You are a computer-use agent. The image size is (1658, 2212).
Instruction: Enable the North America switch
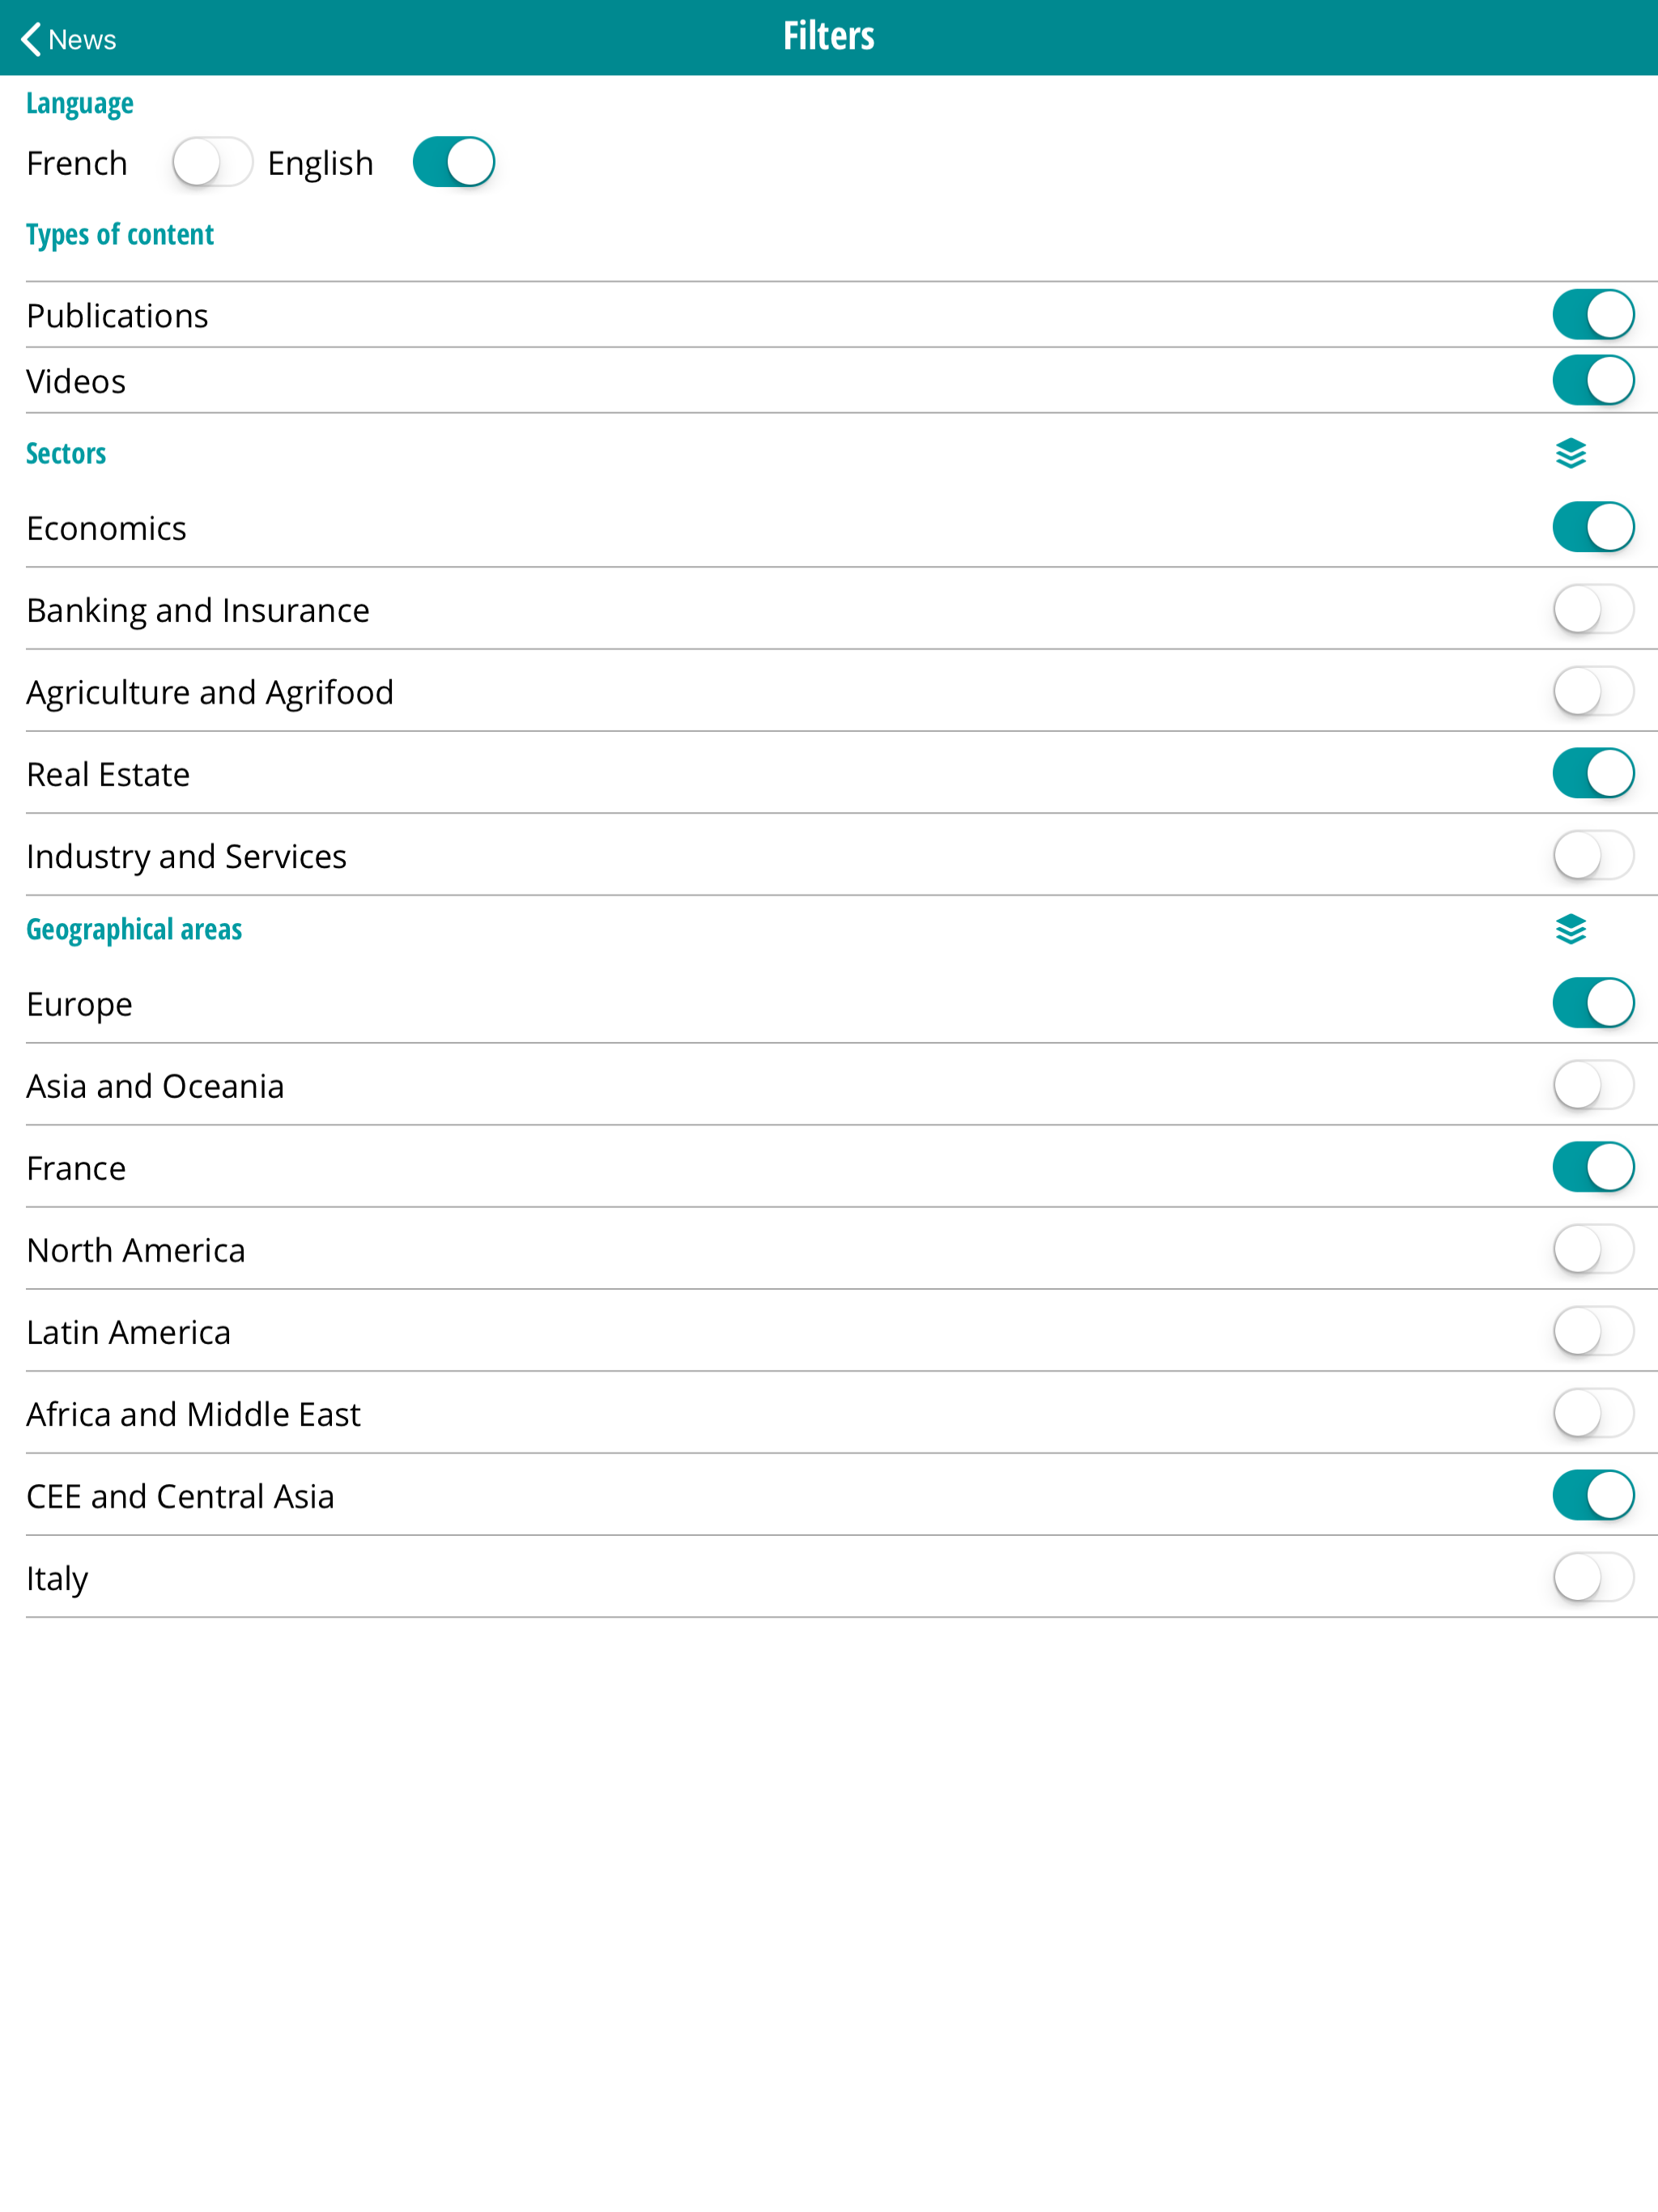tap(1593, 1249)
